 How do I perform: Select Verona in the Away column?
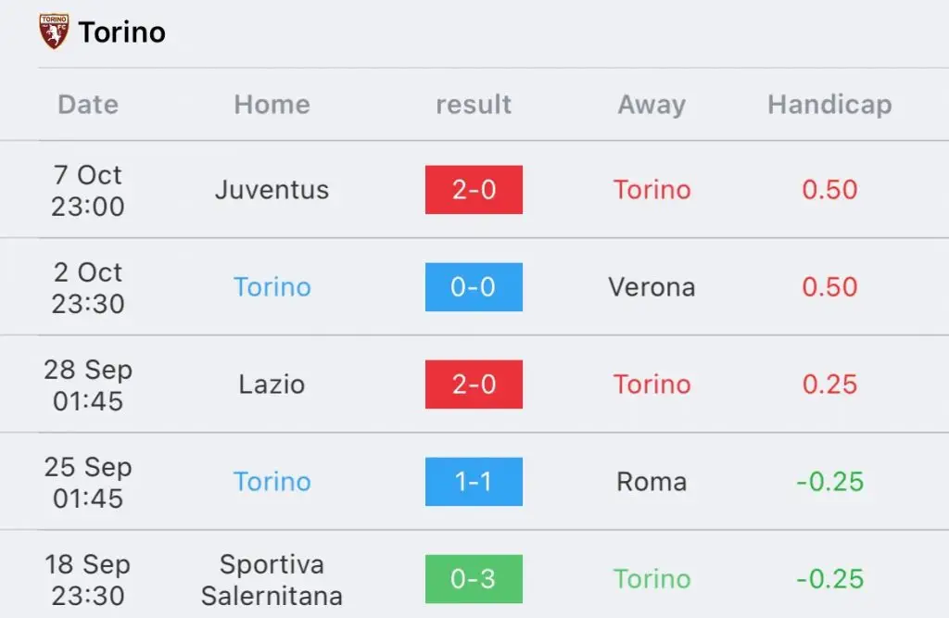[x=652, y=287]
